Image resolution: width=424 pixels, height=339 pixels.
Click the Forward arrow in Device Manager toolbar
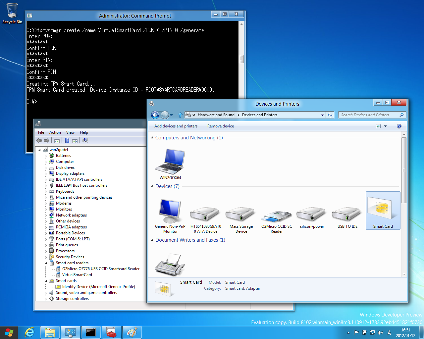(x=47, y=140)
